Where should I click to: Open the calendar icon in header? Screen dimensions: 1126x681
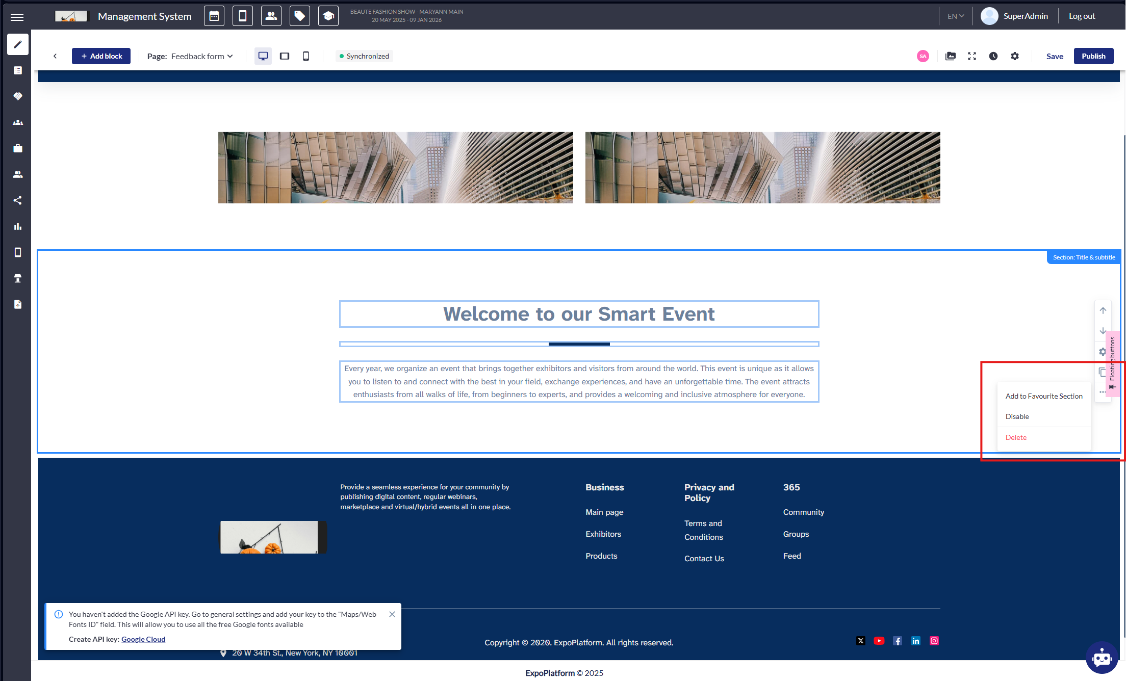(214, 16)
